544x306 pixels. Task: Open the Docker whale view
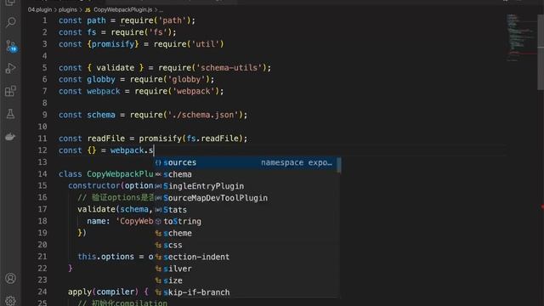10,137
